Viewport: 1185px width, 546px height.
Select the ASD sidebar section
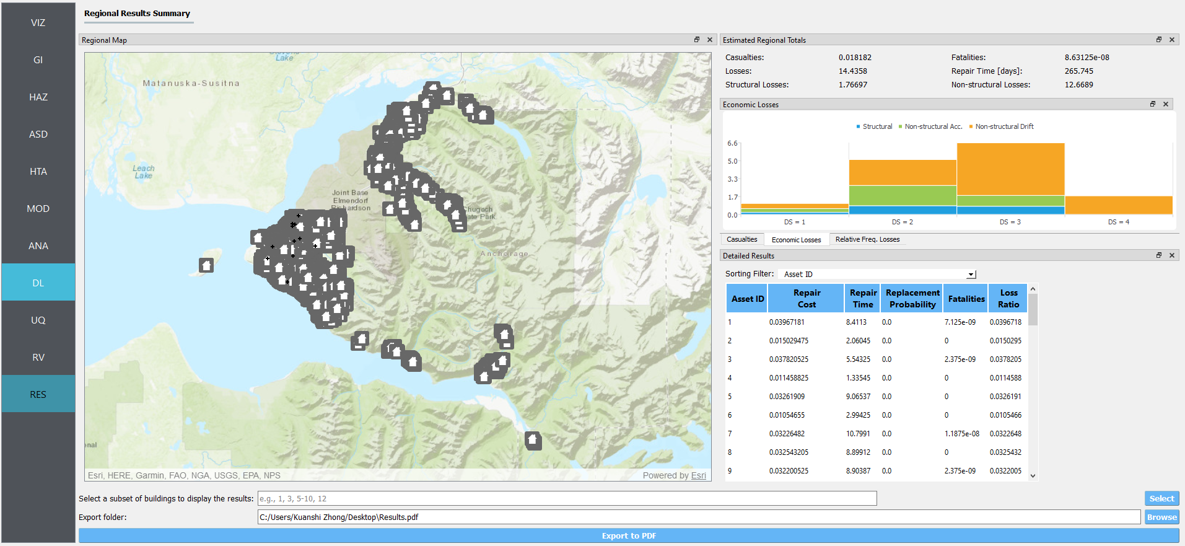click(x=38, y=134)
